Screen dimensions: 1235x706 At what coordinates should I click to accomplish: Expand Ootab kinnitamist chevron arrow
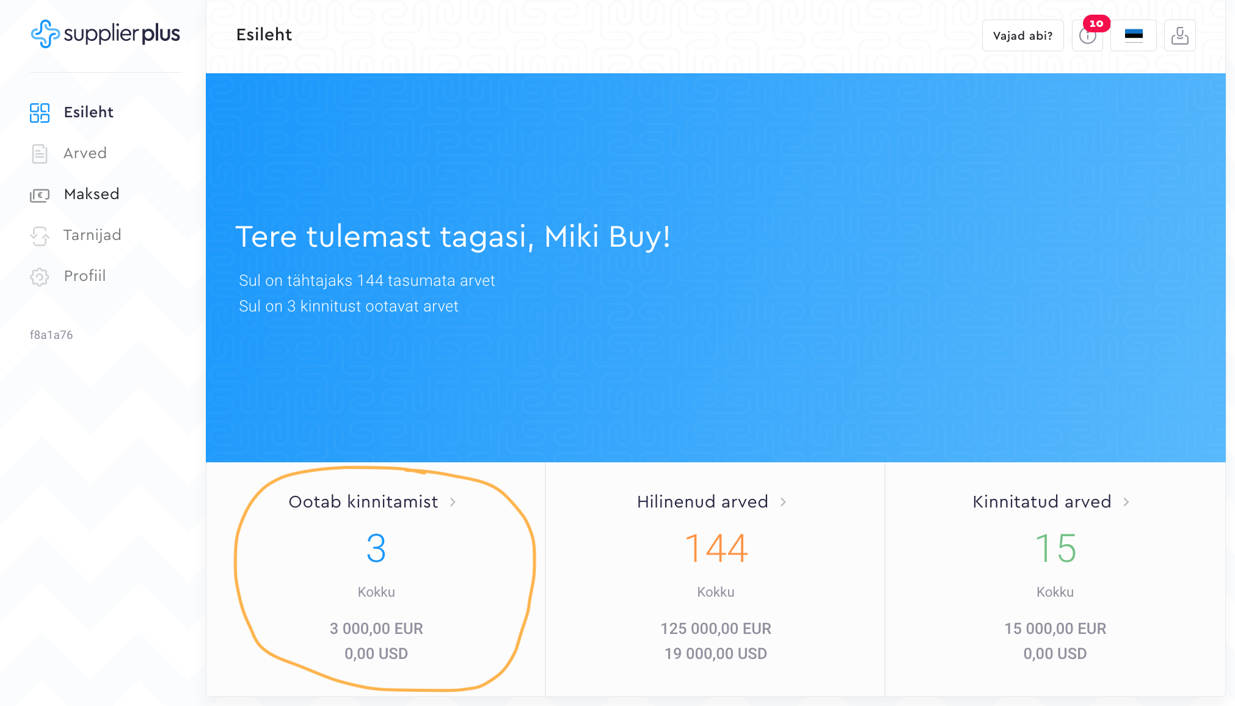click(453, 502)
